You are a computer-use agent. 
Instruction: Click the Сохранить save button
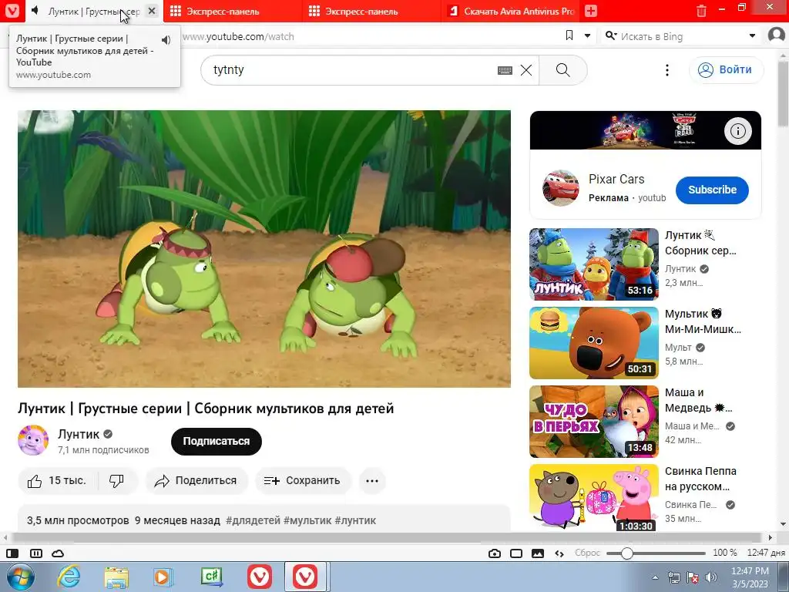(x=303, y=481)
